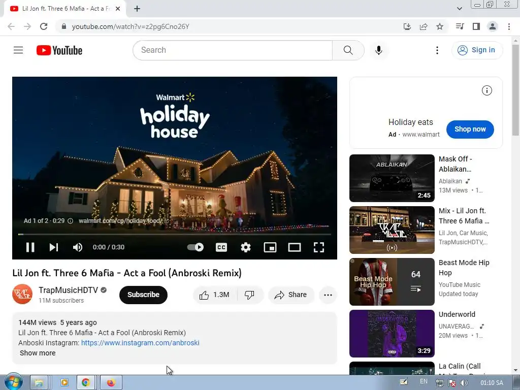Open new browser tab
Image resolution: width=520 pixels, height=390 pixels.
[137, 9]
